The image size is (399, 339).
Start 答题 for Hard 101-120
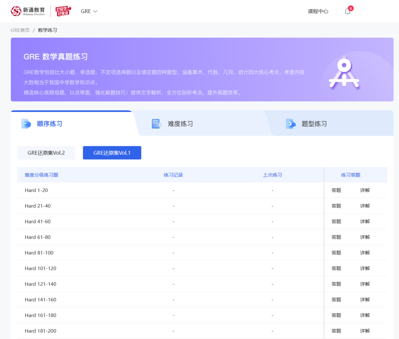click(336, 268)
